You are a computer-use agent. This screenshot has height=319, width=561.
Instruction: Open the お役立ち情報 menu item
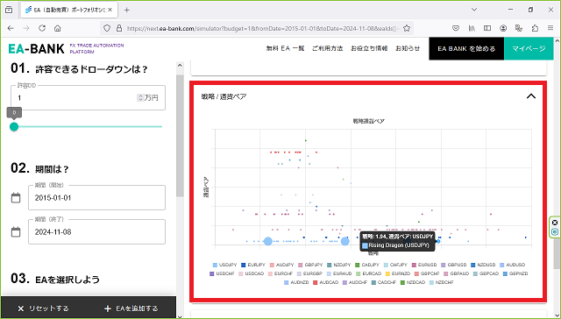[369, 48]
